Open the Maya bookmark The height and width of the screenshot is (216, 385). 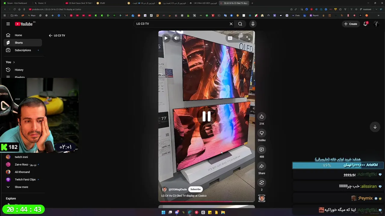[31, 15]
